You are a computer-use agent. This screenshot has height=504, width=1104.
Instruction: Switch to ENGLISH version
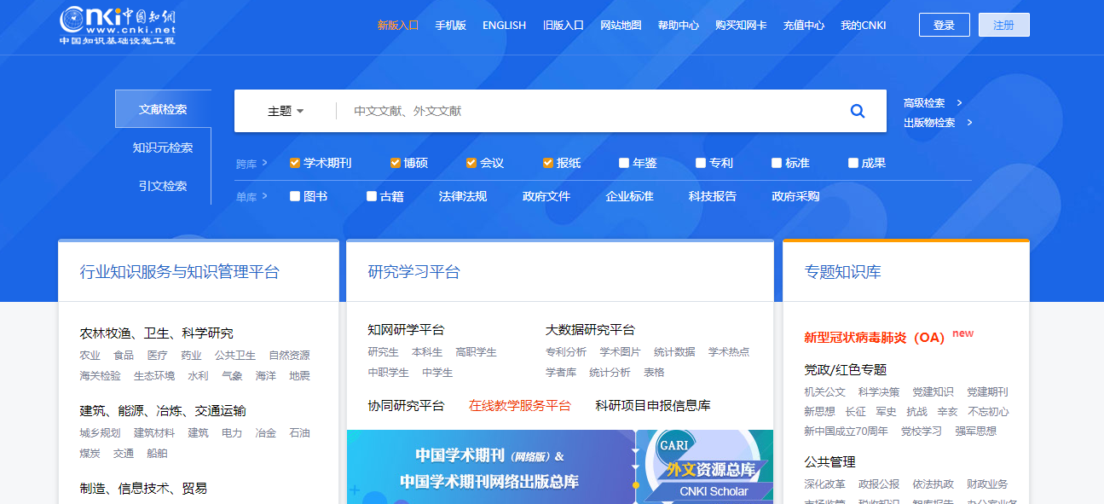(505, 26)
